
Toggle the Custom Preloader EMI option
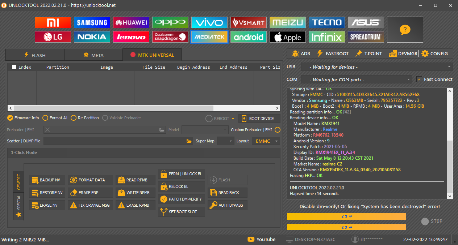[x=278, y=130]
